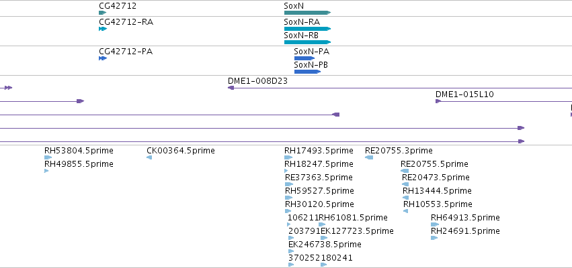Select the RH10553.5prime EST marker
This screenshot has height=268, width=572.
pyautogui.click(x=406, y=211)
